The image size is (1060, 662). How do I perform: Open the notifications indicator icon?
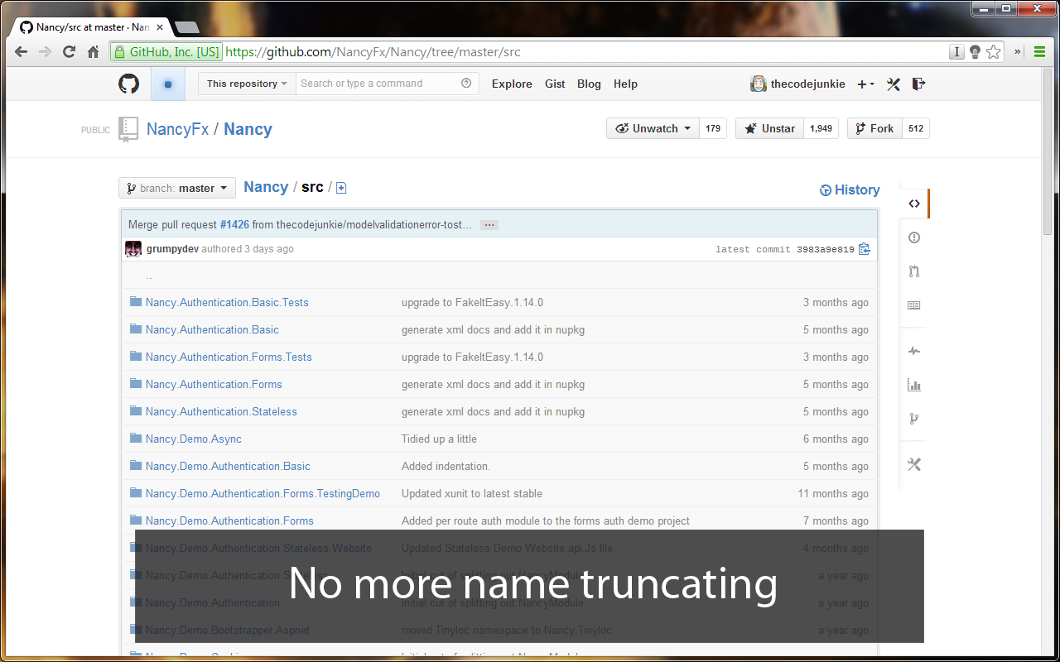pyautogui.click(x=168, y=84)
